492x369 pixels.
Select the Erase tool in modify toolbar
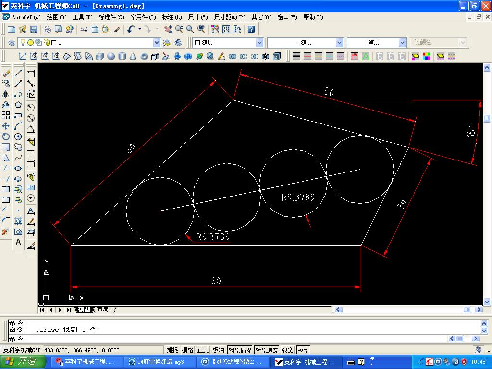coord(6,73)
